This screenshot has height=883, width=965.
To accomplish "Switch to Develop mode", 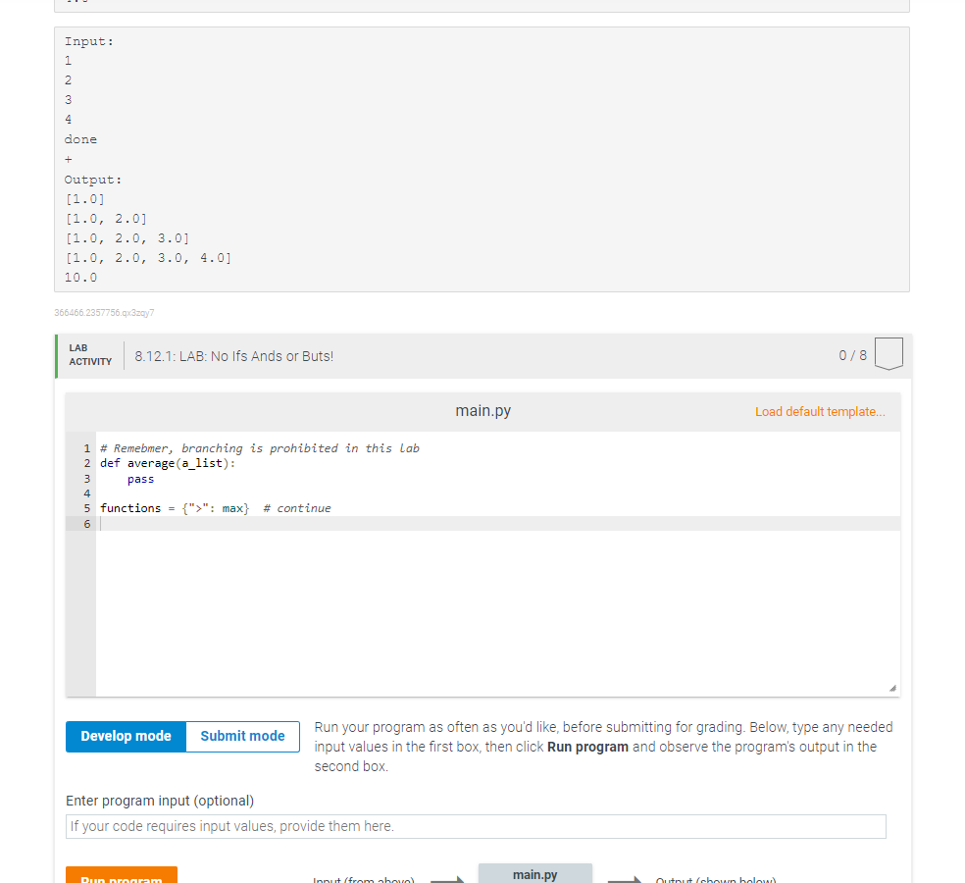I will [127, 737].
